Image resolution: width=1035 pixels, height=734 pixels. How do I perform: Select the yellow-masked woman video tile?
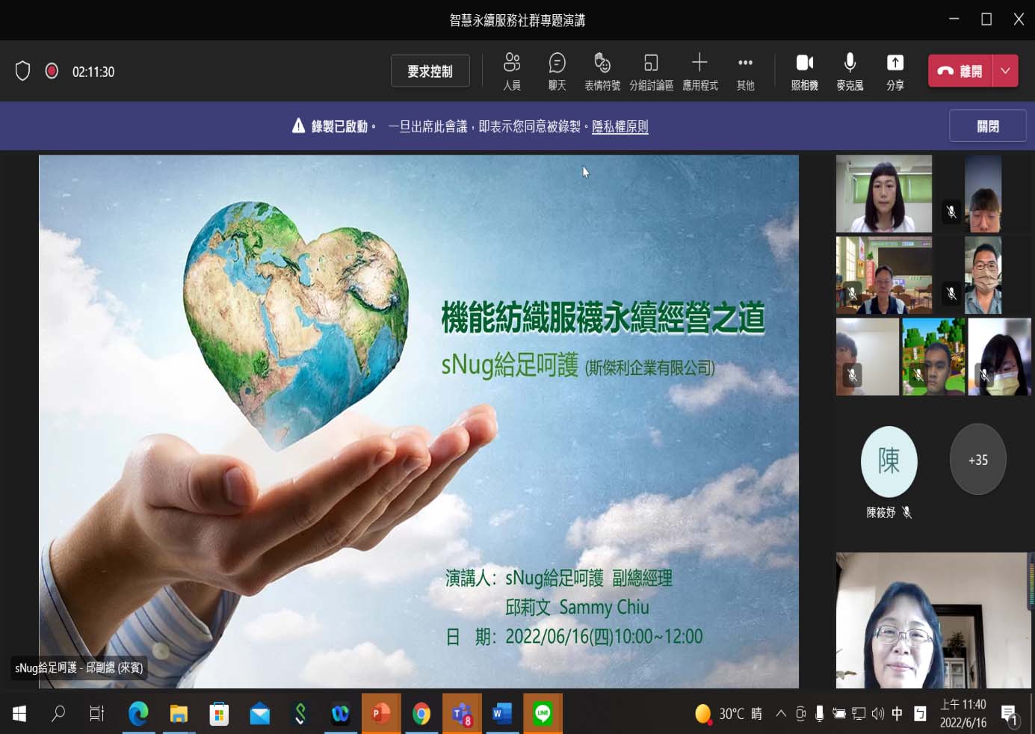coord(1000,357)
